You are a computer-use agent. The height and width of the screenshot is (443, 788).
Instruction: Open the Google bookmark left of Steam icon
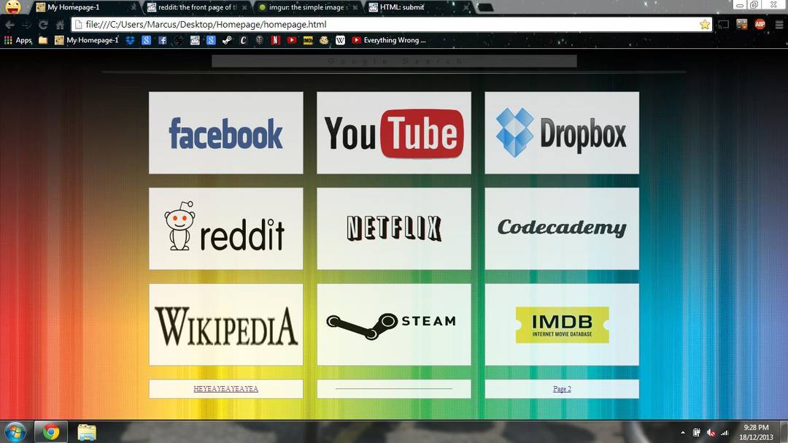[x=211, y=40]
